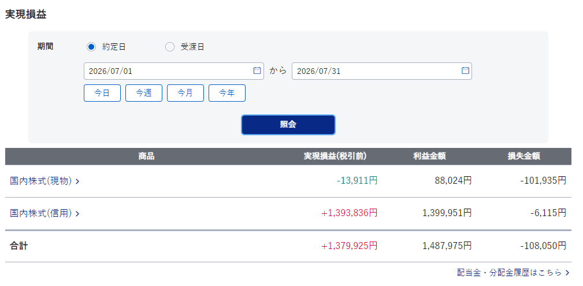This screenshot has height=286, width=583.
Task: Set period with 今年 button
Action: [227, 93]
